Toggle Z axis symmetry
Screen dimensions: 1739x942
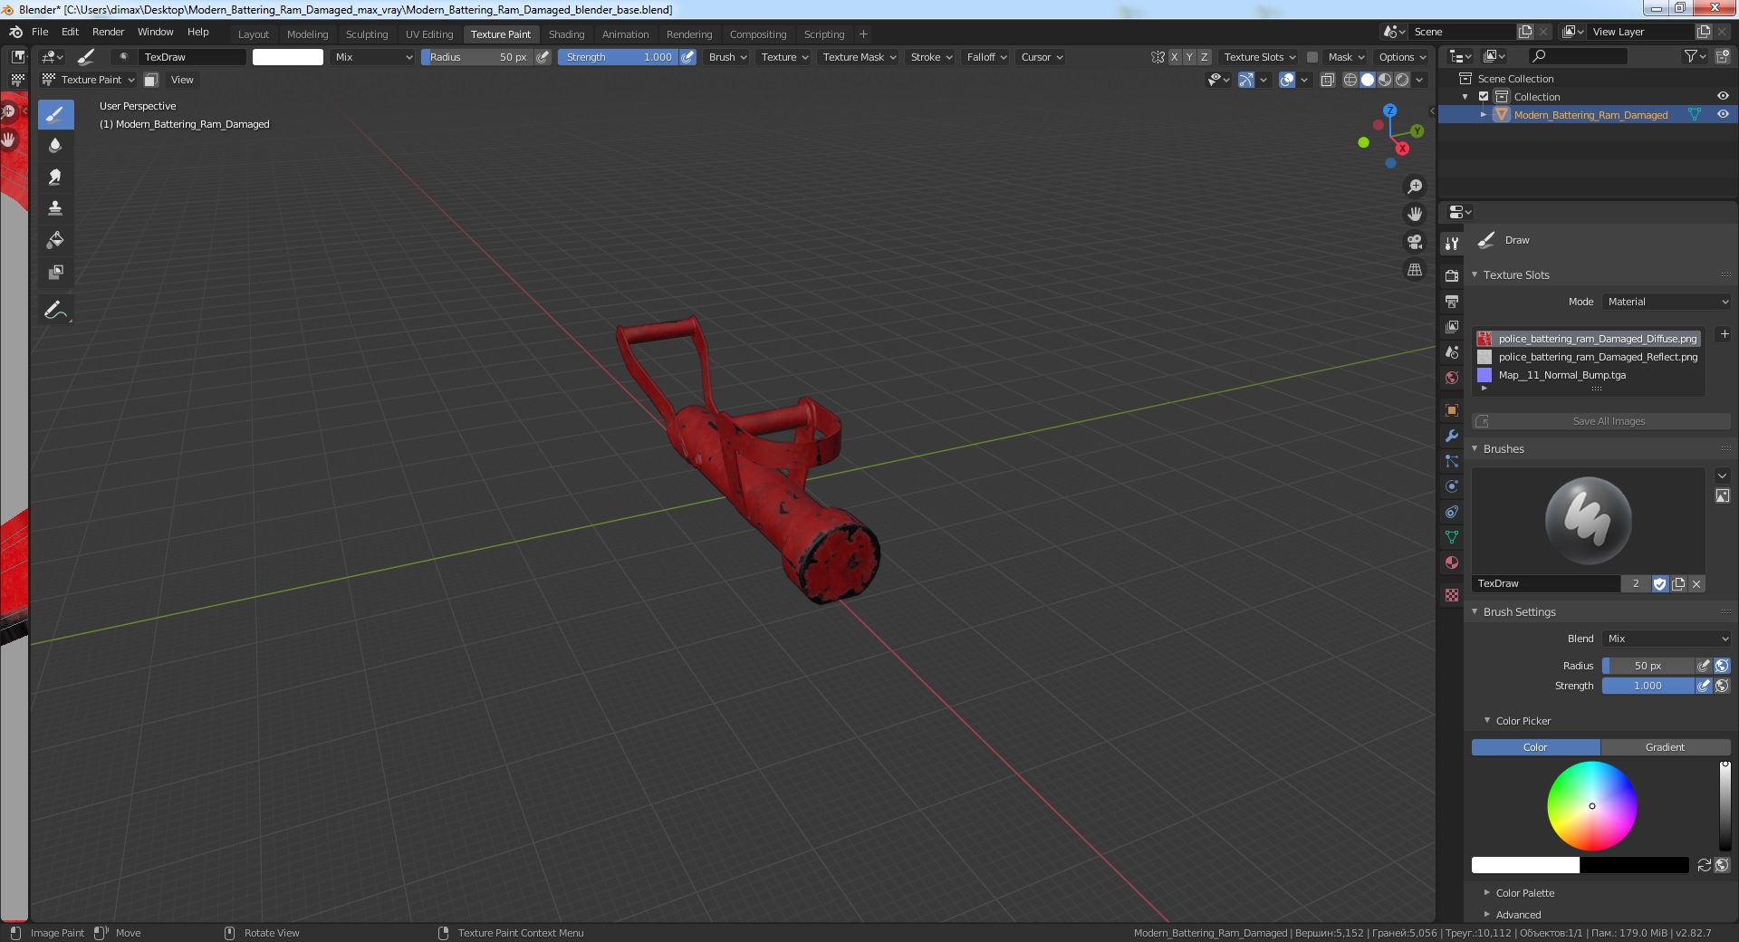(x=1205, y=57)
